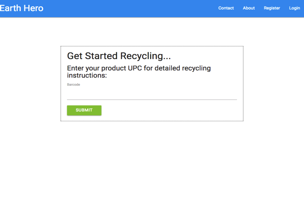Image resolution: width=304 pixels, height=203 pixels.
Task: Click blank white space below form card
Action: click(x=152, y=161)
